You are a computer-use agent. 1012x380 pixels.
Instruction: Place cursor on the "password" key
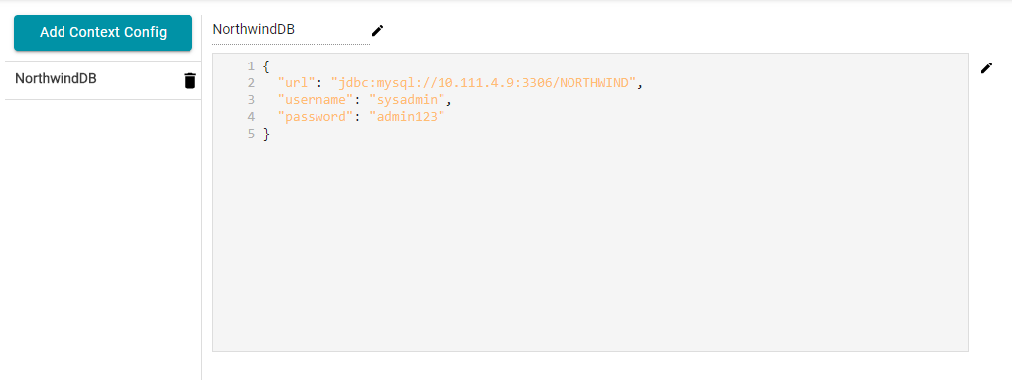click(316, 117)
